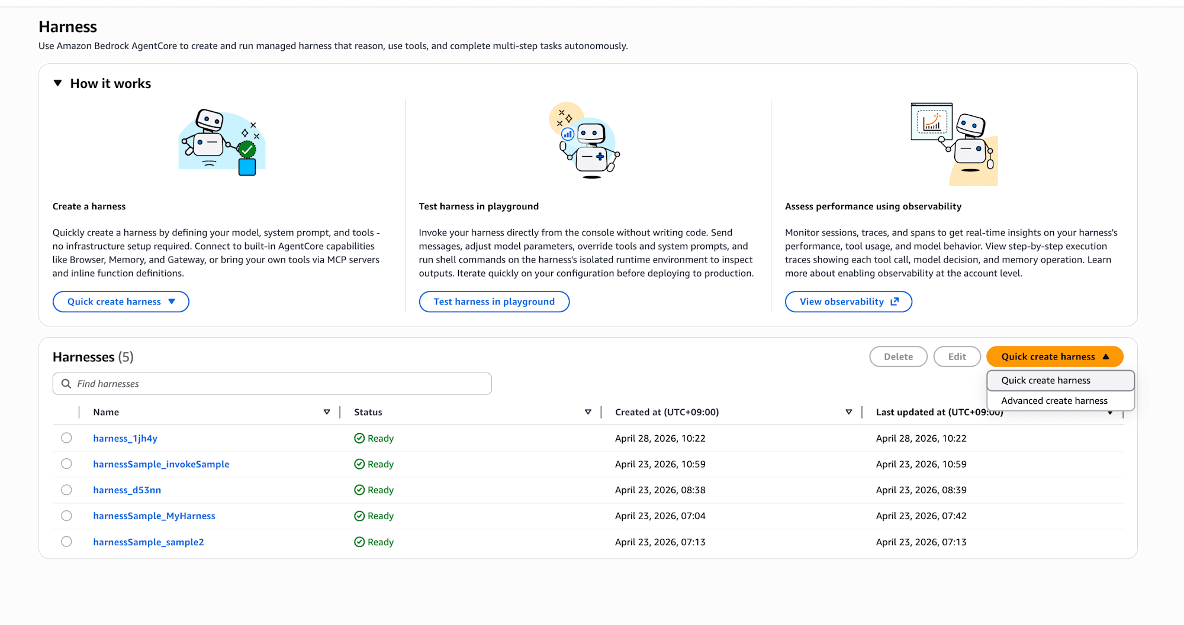Click last updated April 23, 2026, 08:39
Screen dimensions: 1184x625
click(921, 490)
